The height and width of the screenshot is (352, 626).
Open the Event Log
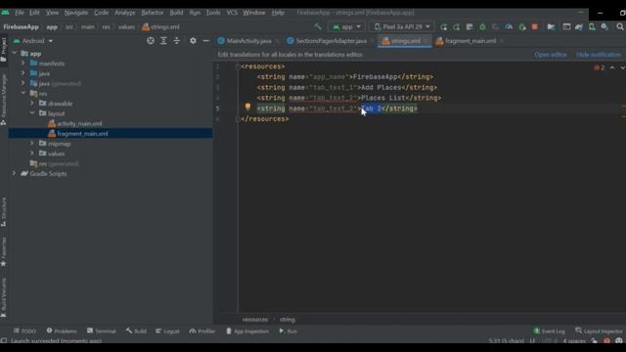(x=550, y=331)
